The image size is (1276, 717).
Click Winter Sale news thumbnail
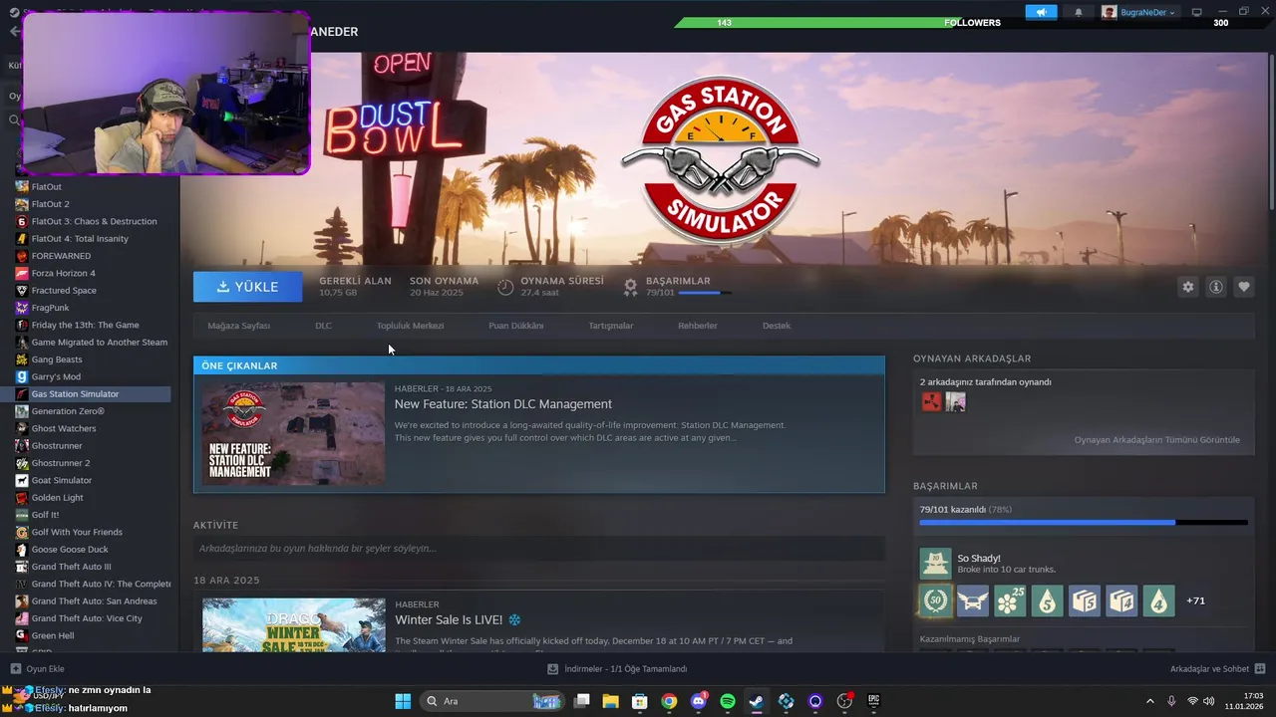293,624
